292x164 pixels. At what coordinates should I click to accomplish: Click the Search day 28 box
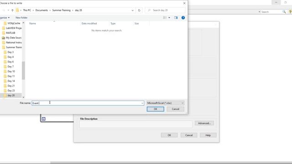[165, 10]
